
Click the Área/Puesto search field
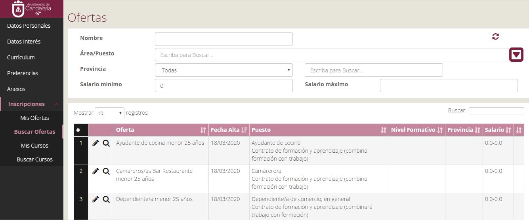tap(332, 55)
